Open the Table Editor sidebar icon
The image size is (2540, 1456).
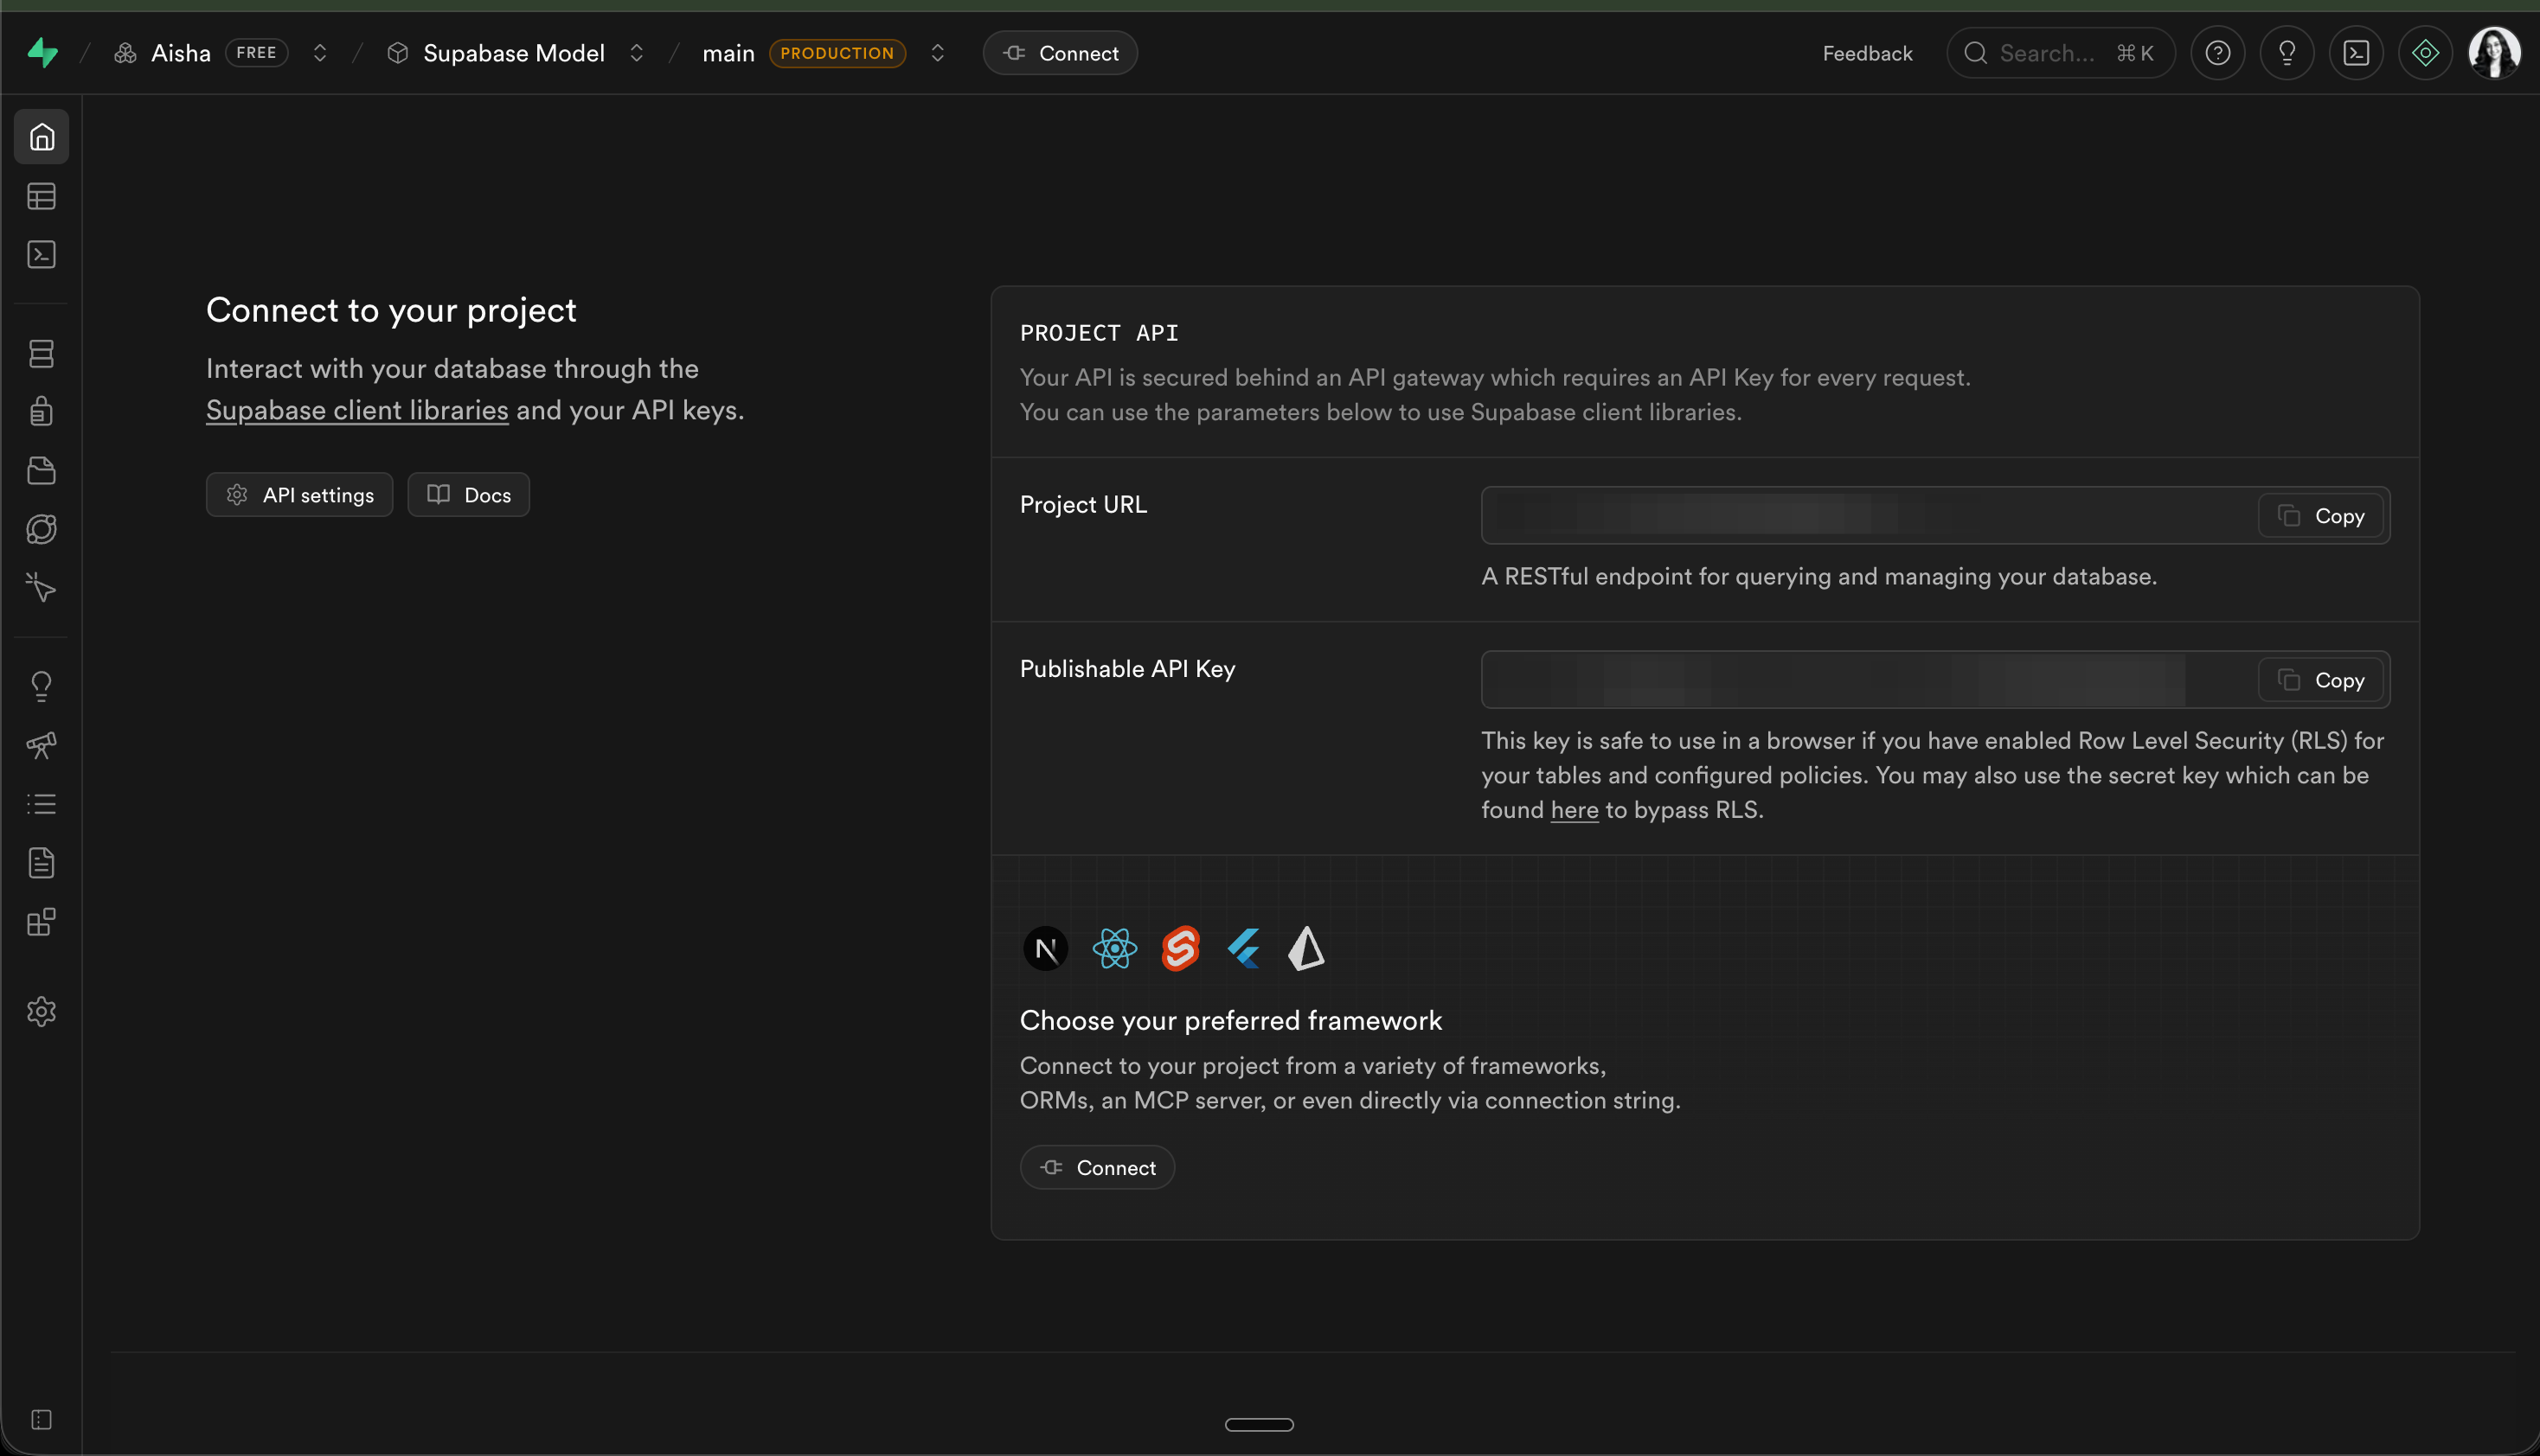coord(41,196)
